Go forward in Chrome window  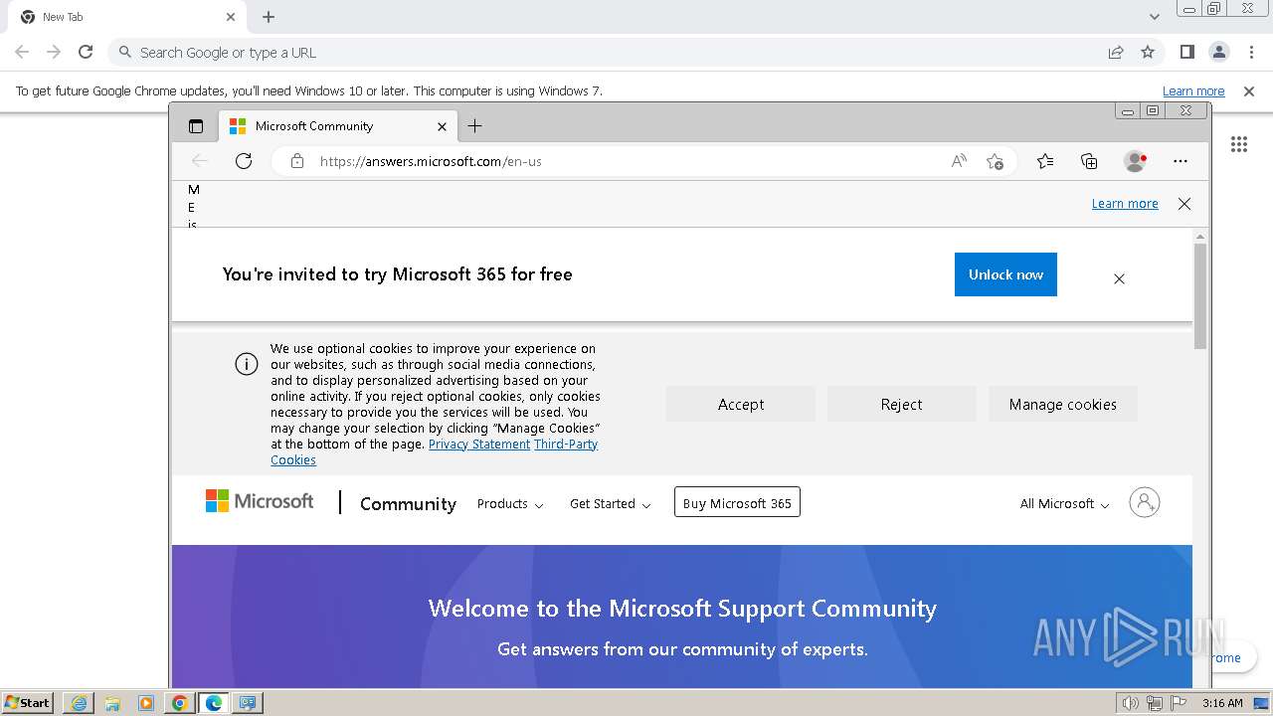54,52
